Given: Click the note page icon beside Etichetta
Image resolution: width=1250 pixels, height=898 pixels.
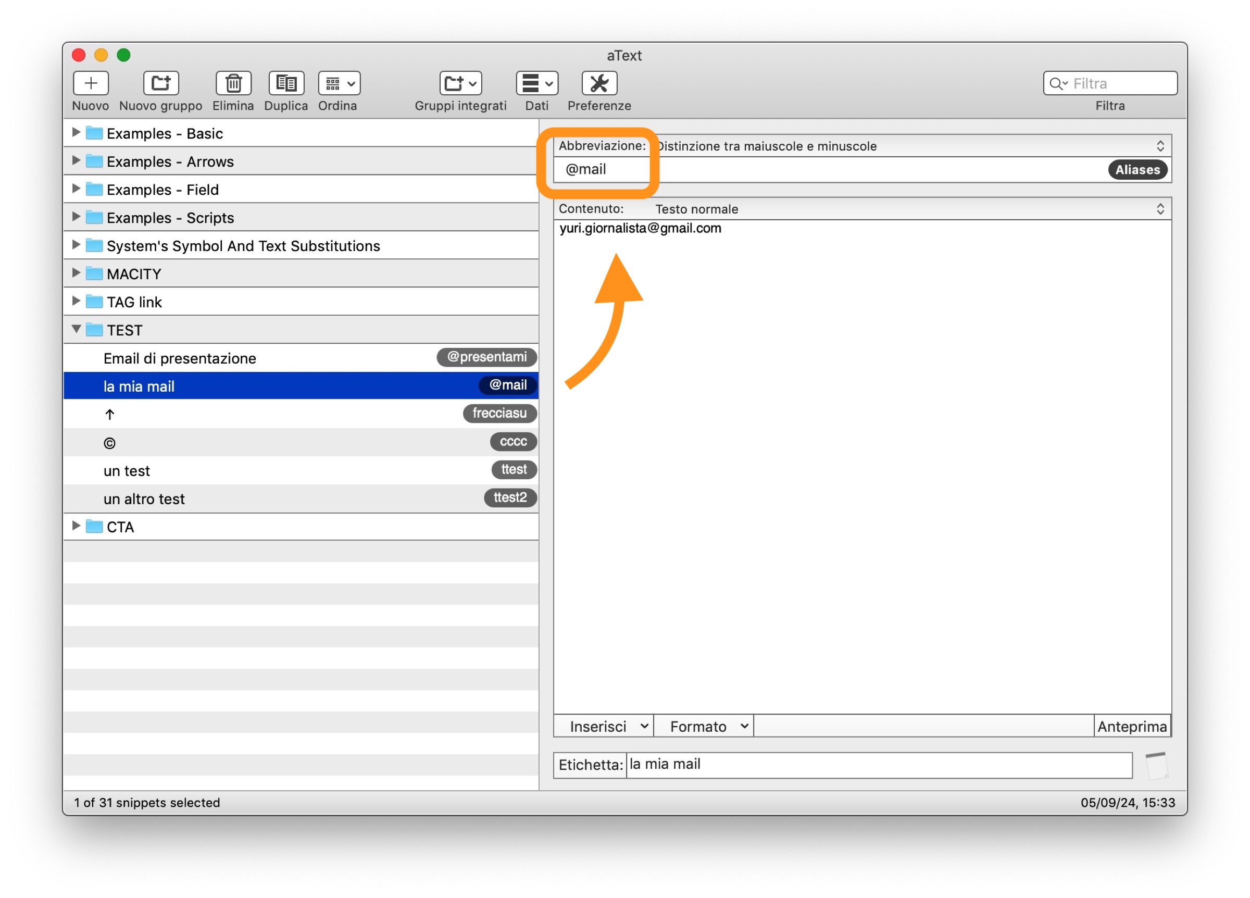Looking at the screenshot, I should click(1156, 766).
